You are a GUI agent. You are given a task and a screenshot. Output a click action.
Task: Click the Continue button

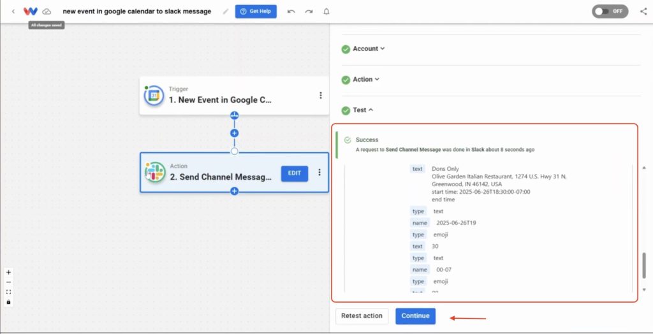(416, 316)
